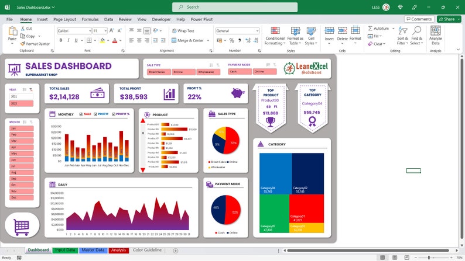Clear filter on Year slicer
The image size is (465, 261).
click(31, 89)
